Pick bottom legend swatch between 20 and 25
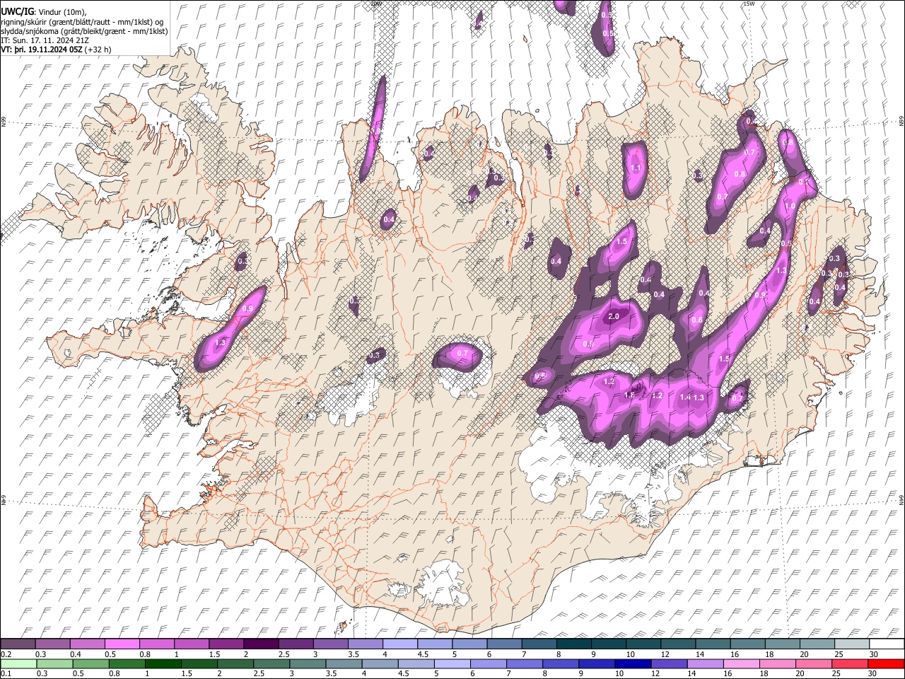 tap(813, 664)
